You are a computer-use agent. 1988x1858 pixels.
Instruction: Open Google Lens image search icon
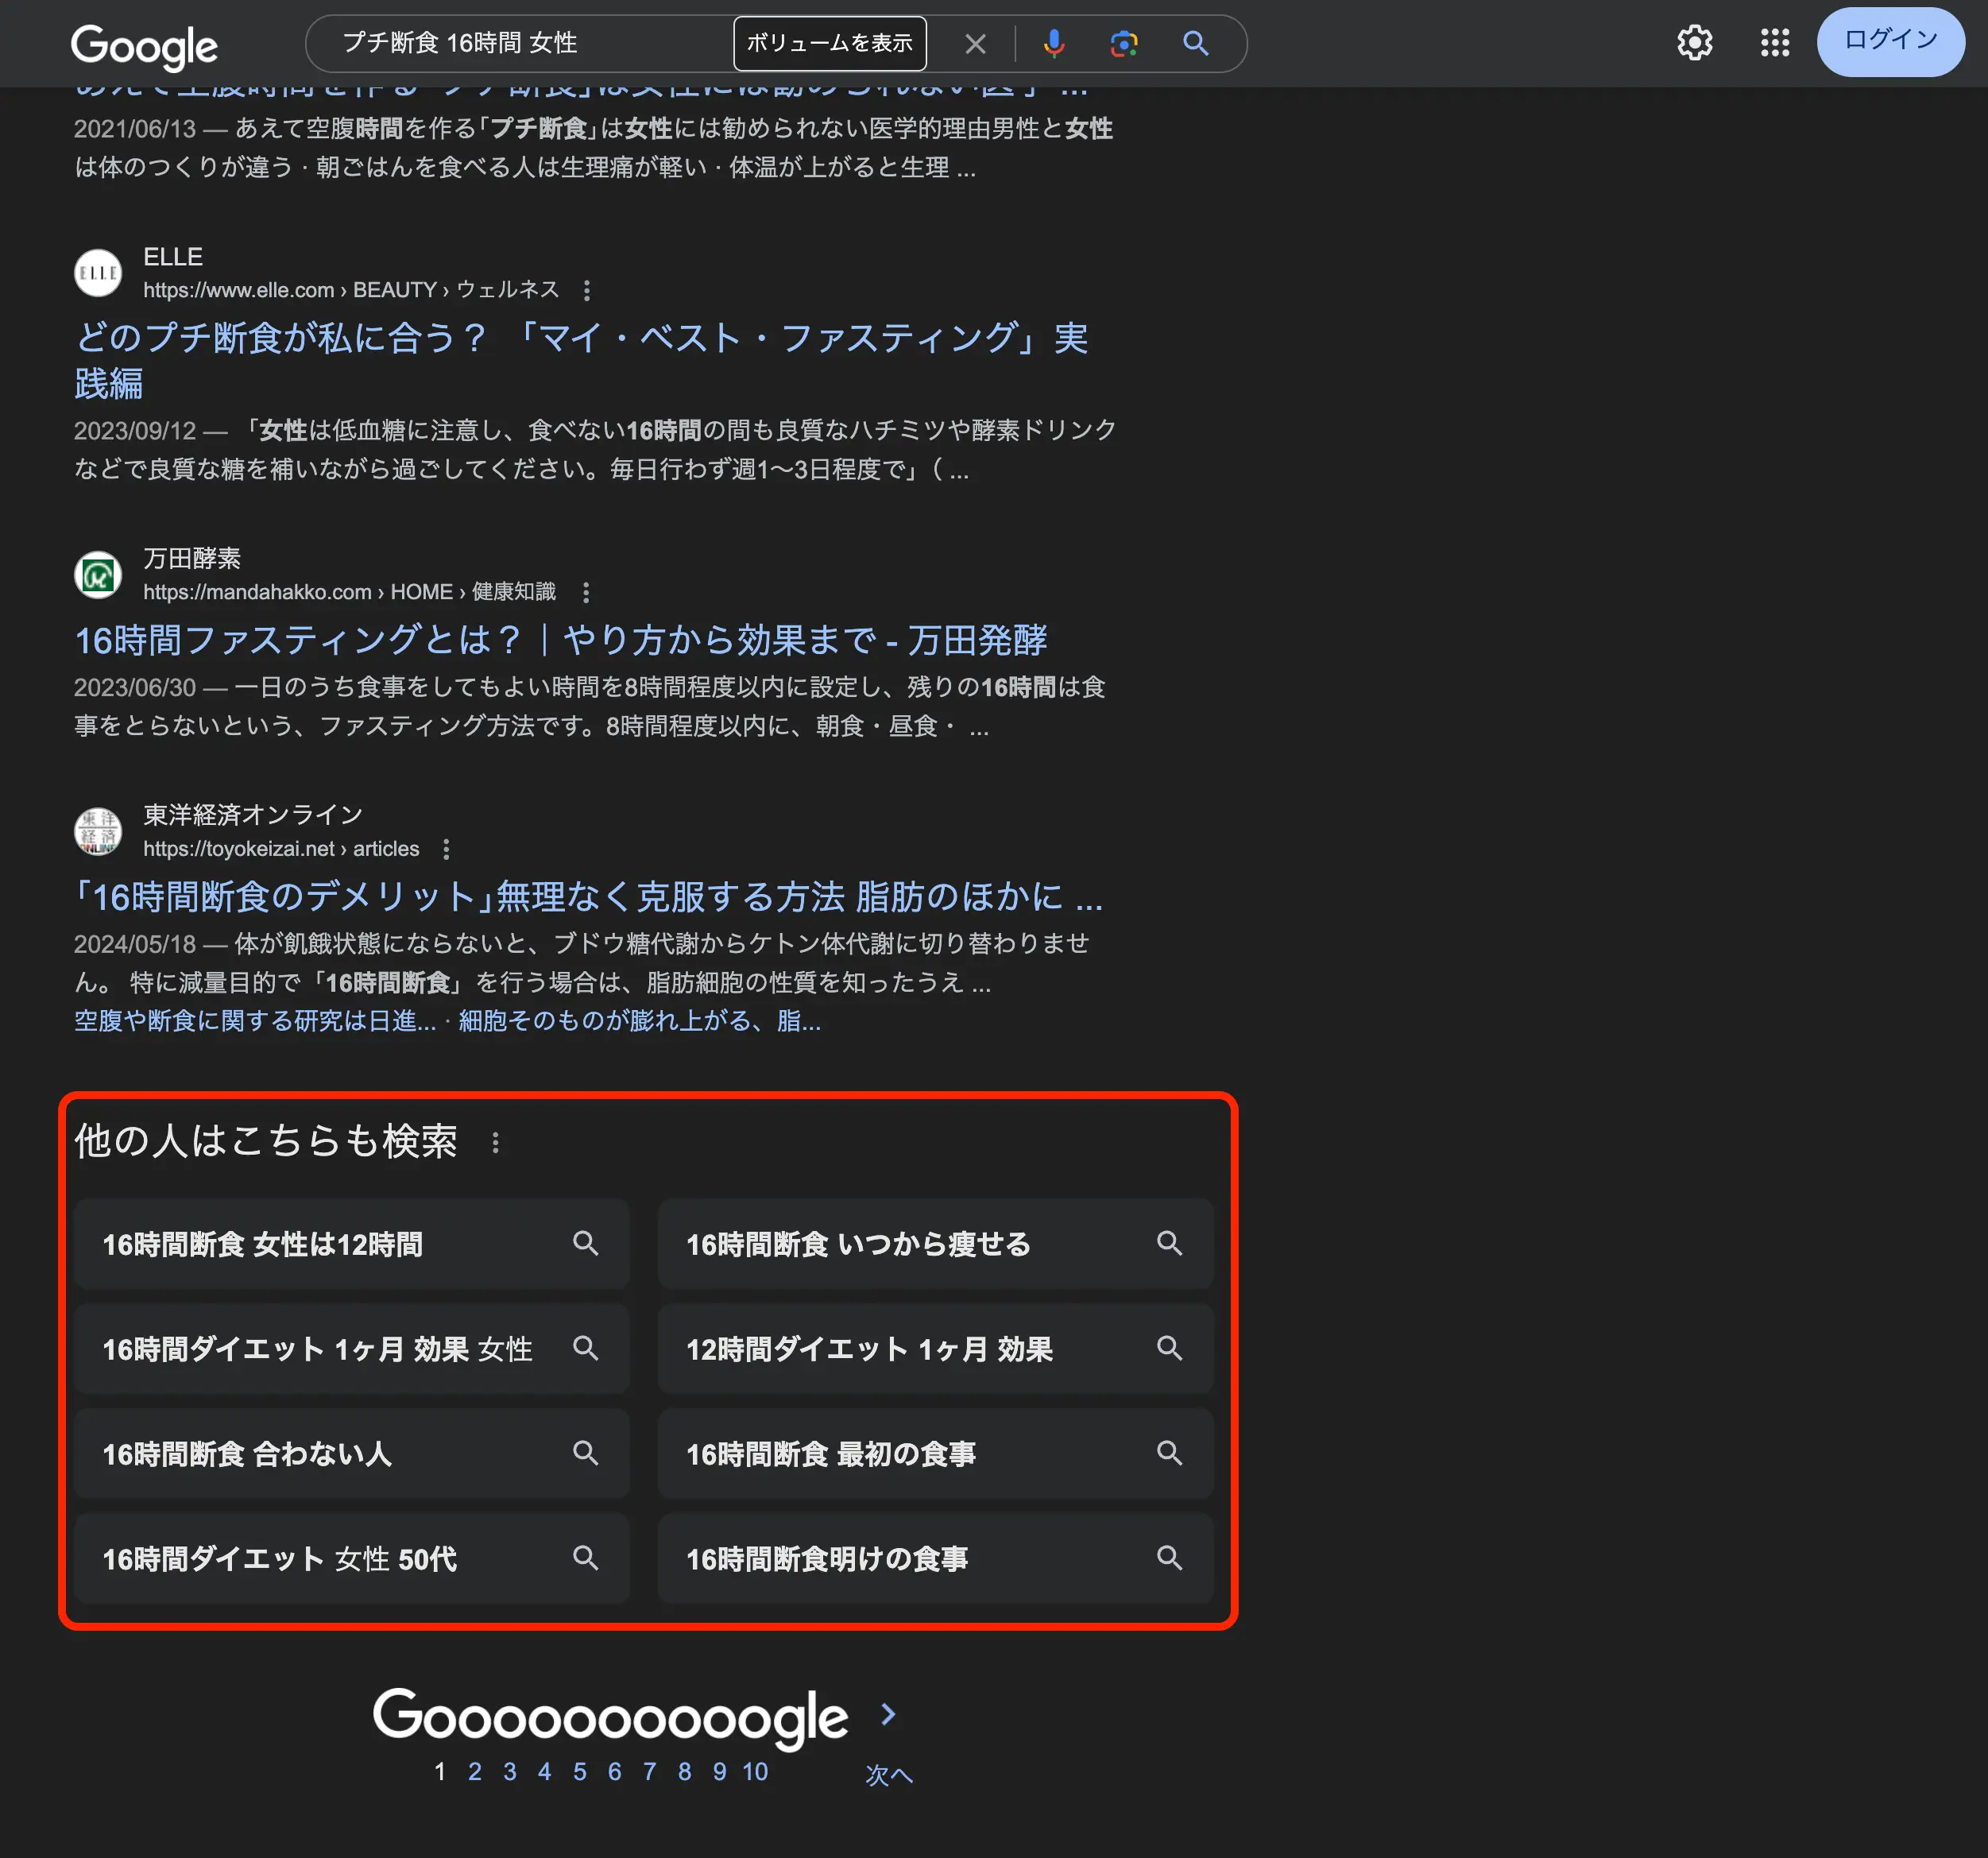click(x=1124, y=44)
